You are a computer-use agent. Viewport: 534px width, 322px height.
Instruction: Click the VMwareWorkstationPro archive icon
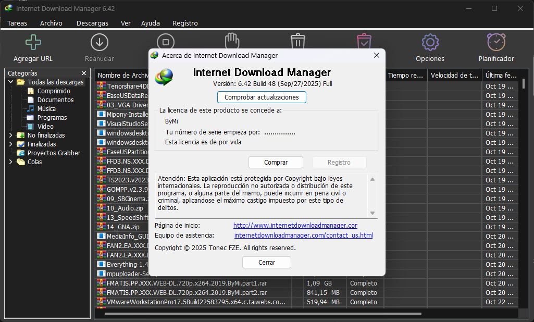[101, 301]
